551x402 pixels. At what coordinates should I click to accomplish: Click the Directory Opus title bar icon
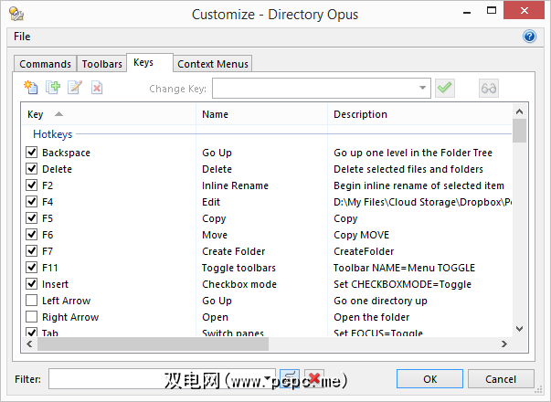[16, 14]
